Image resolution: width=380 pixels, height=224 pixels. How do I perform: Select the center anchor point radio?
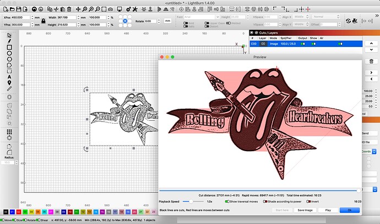(x=125, y=21)
